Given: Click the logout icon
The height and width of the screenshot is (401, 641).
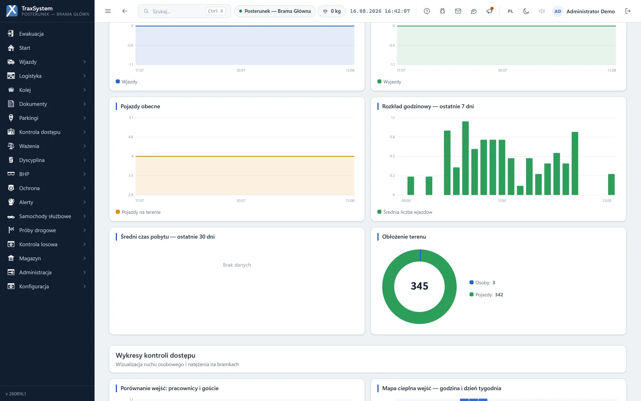Looking at the screenshot, I should tap(628, 11).
